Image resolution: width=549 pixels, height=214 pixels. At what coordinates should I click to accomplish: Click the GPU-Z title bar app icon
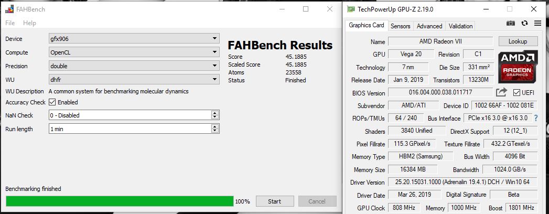tap(351, 9)
